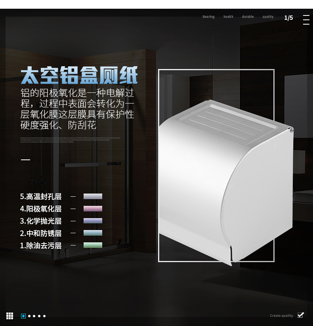This screenshot has height=326, width=313.
Task: Pick the pink swatch for 阳极氧化层
Action: point(93,209)
